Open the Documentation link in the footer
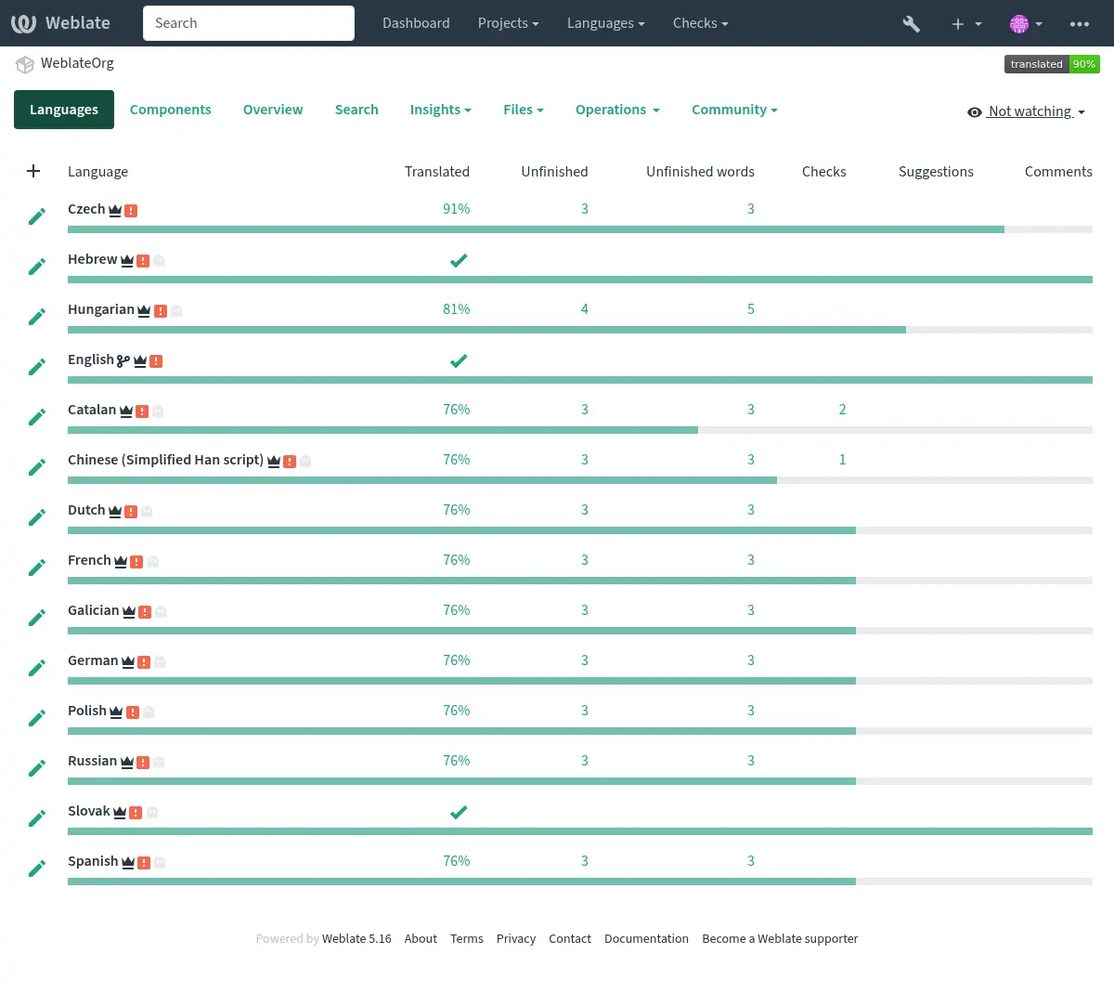Viewport: 1114px width, 993px height. click(x=646, y=938)
